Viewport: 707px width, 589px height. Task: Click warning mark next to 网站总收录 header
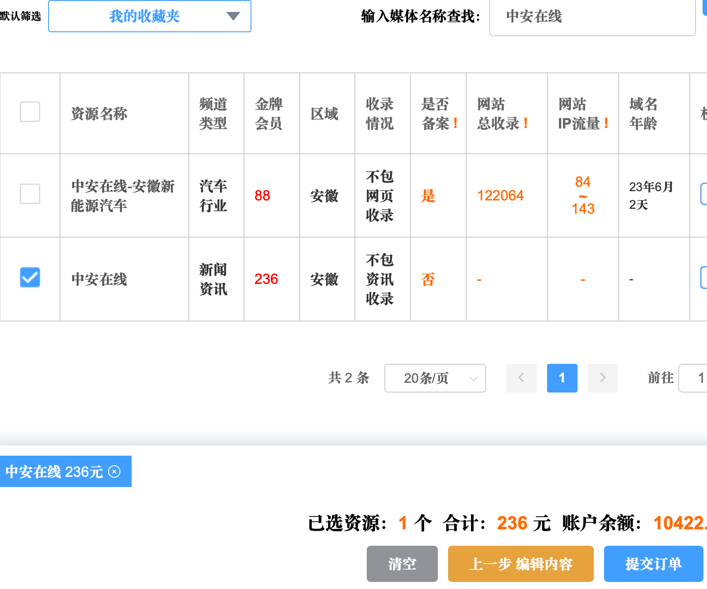point(526,123)
